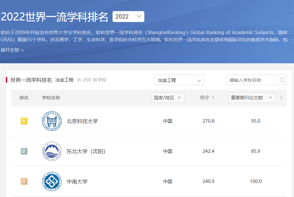Click total score 270.8
The height and width of the screenshot is (197, 294).
pyautogui.click(x=208, y=121)
